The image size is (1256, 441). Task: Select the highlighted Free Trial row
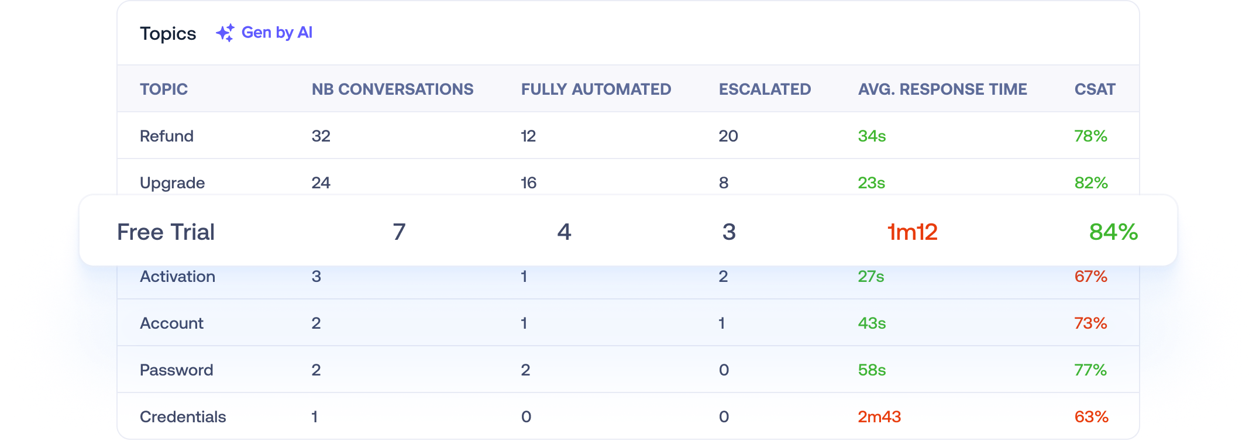click(x=166, y=232)
